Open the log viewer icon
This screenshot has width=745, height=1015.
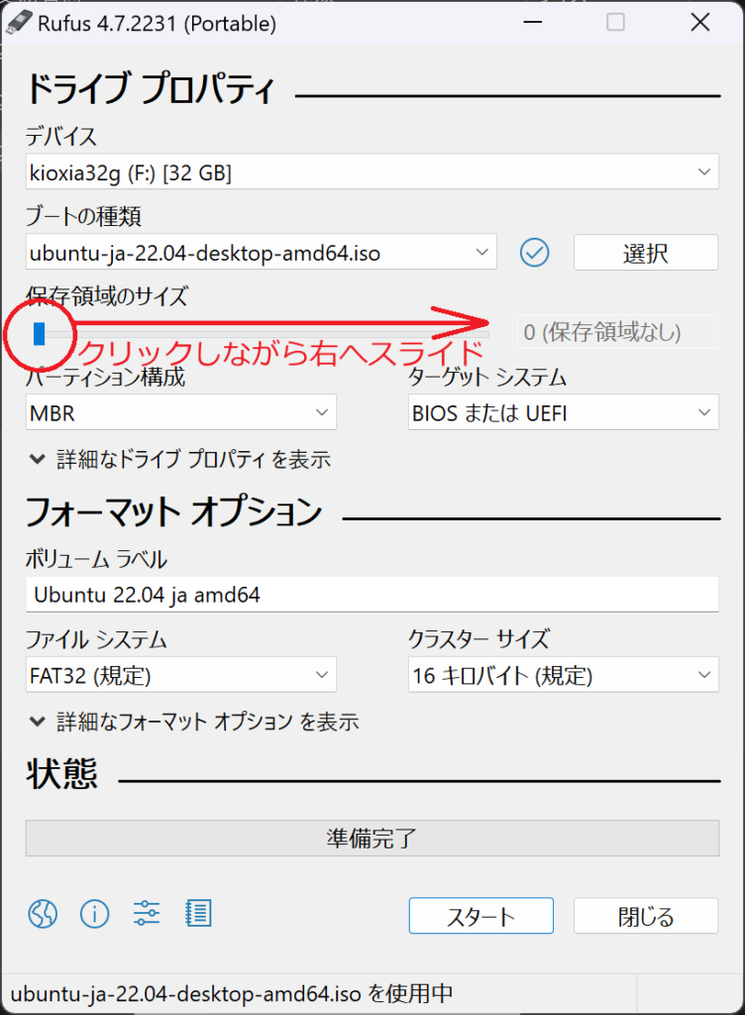coord(198,913)
